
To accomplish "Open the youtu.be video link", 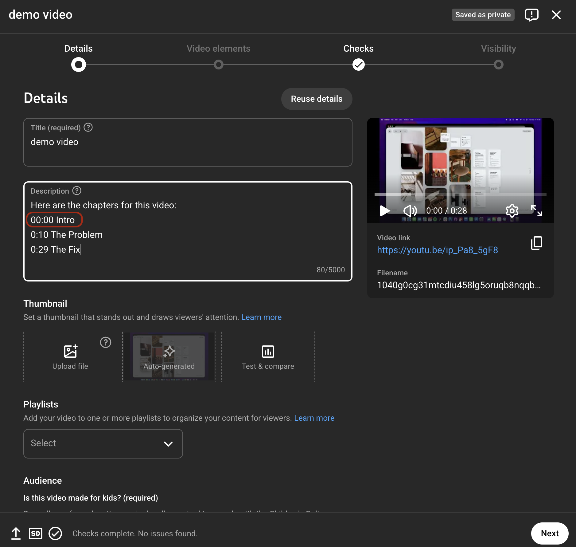I will click(438, 250).
